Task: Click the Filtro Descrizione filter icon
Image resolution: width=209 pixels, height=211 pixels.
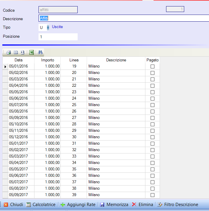Action: (x=160, y=205)
